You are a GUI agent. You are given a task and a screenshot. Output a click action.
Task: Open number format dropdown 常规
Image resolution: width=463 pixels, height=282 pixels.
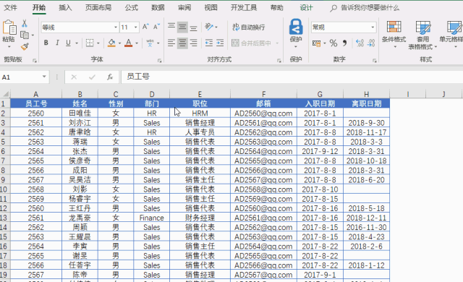(x=373, y=27)
